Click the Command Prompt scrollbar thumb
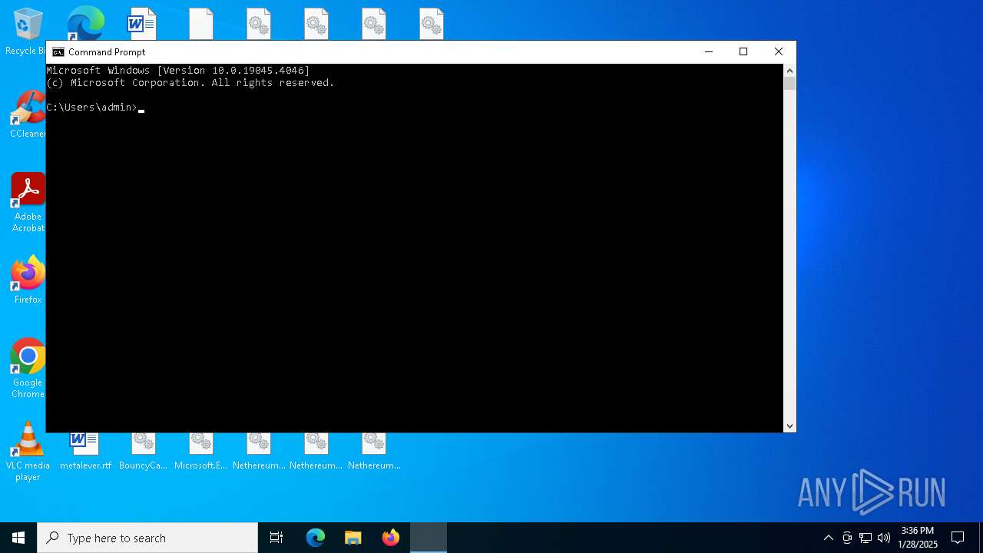 (x=789, y=84)
